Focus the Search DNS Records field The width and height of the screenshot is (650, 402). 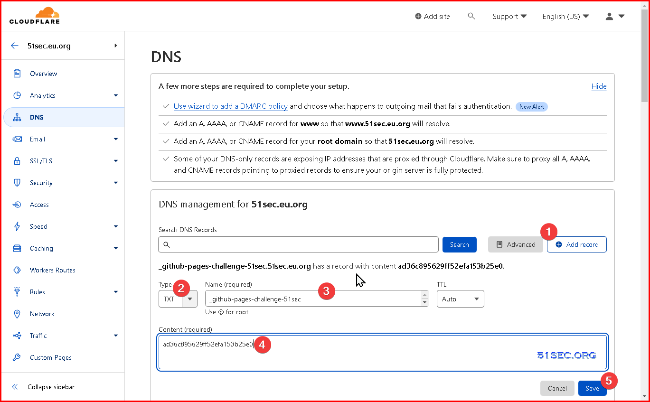[298, 244]
